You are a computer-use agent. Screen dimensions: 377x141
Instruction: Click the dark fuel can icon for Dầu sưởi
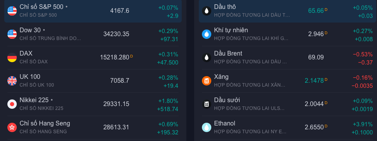click(x=207, y=104)
